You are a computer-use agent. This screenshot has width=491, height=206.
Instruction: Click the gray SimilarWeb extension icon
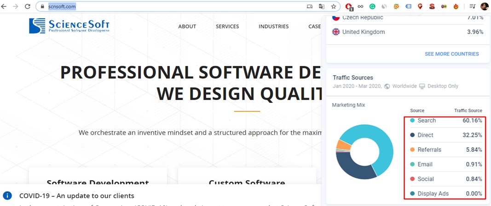pyautogui.click(x=384, y=6)
